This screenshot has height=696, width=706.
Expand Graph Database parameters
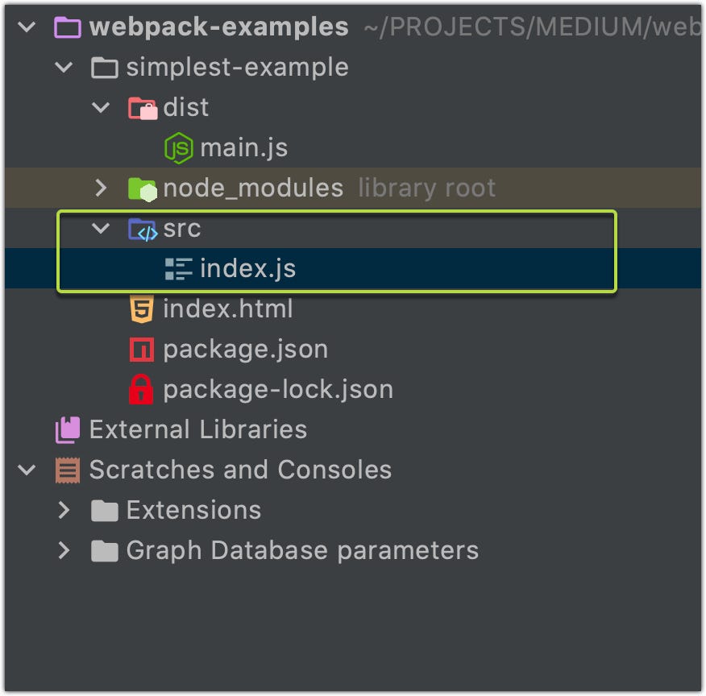(65, 550)
